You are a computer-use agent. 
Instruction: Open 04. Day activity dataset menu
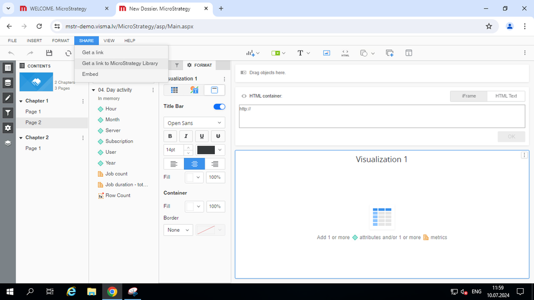153,90
